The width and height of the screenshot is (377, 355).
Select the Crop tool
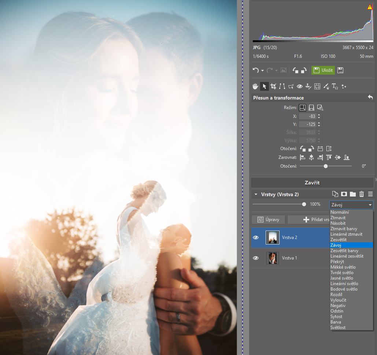point(273,86)
